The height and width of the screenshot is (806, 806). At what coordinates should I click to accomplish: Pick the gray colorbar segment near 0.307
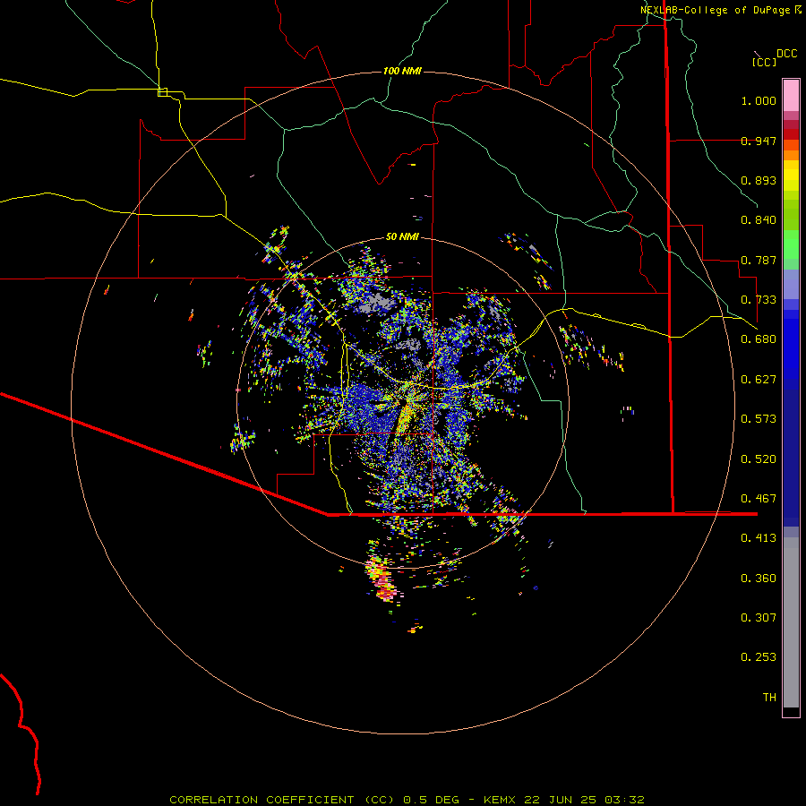[791, 622]
